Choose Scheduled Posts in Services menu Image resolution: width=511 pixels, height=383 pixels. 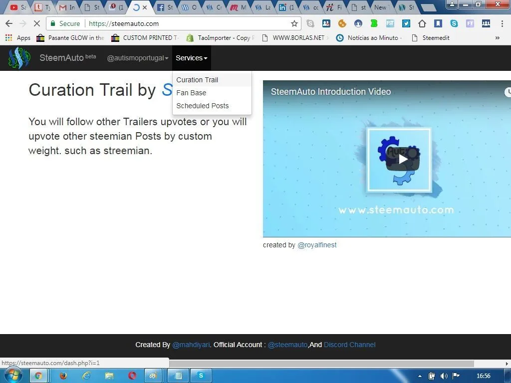pyautogui.click(x=212, y=106)
